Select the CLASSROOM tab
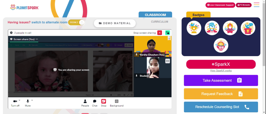 pyautogui.click(x=155, y=15)
